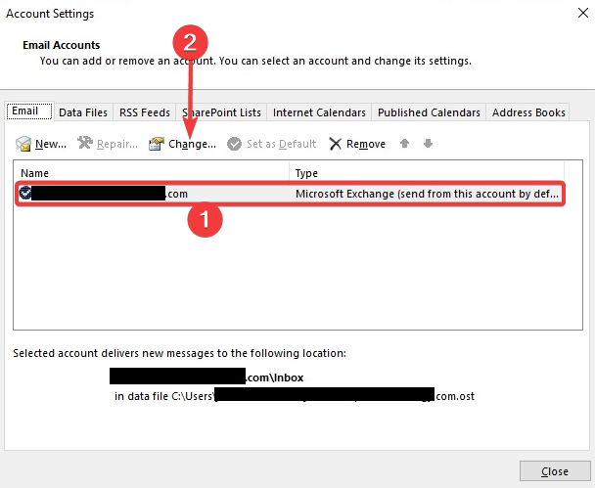Screen dimensions: 595x488
Task: Click the Type column header
Action: coord(306,173)
